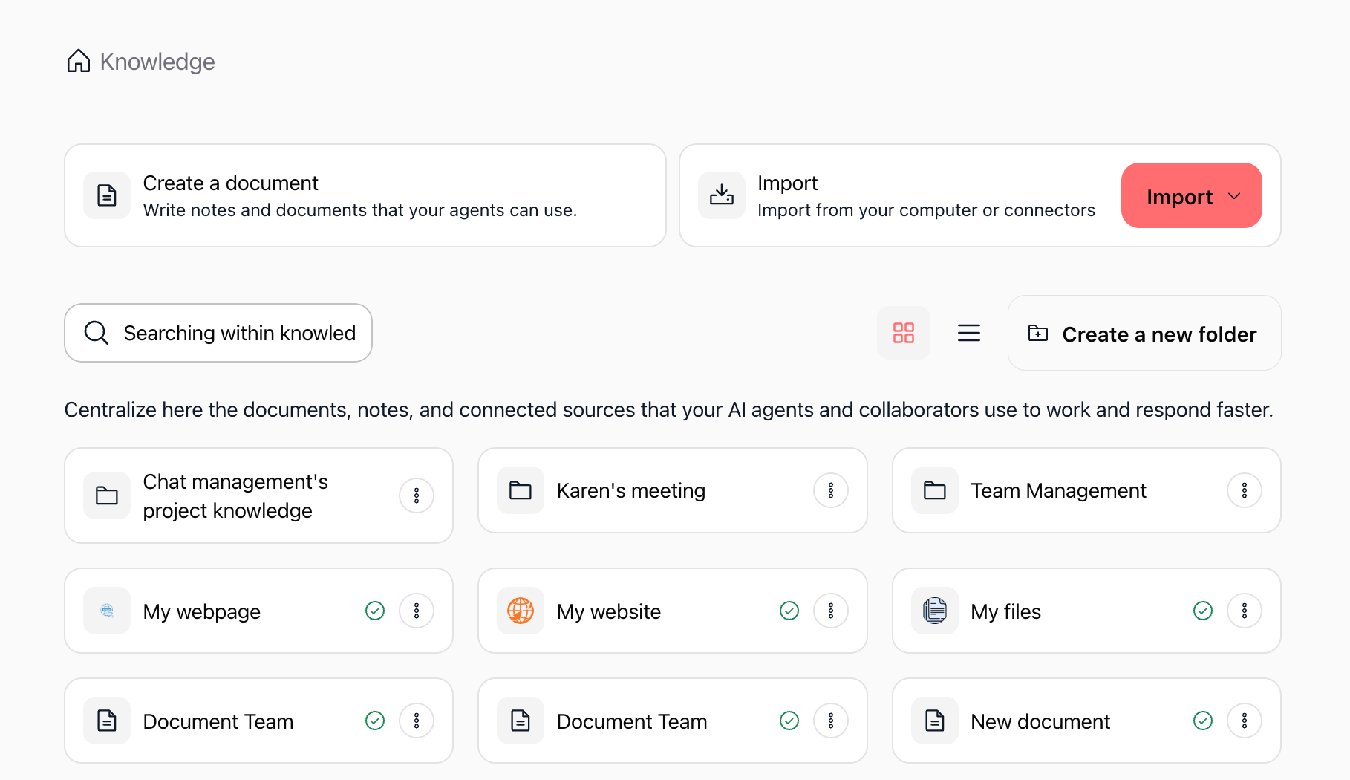Screen dimensions: 1350x780
Task: Click the green check status on New document
Action: pos(1203,721)
